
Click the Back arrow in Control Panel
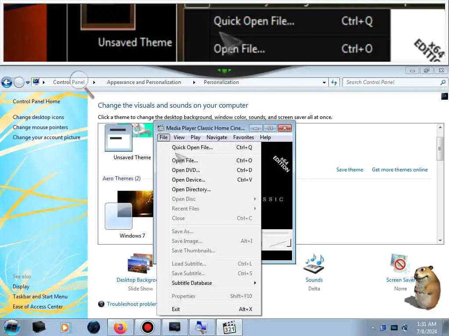(7, 83)
